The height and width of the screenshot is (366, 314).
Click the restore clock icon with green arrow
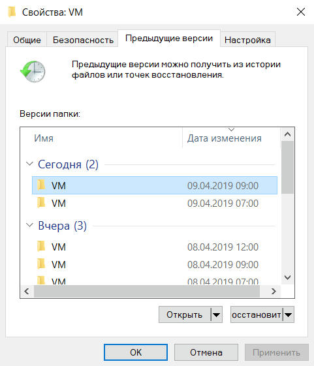33,71
